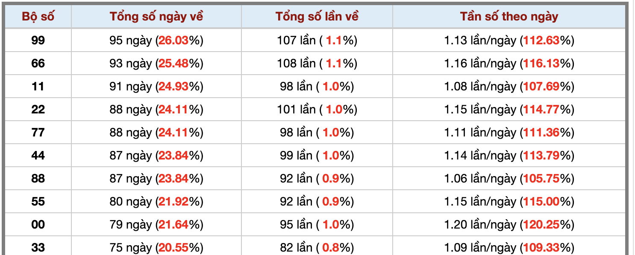Click the "95 ngày (26.03%)" cell
This screenshot has height=255, width=635.
156,41
